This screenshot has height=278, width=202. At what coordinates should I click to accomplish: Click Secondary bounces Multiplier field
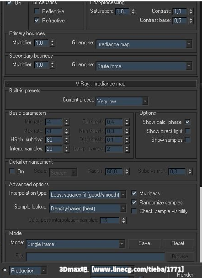point(42,65)
